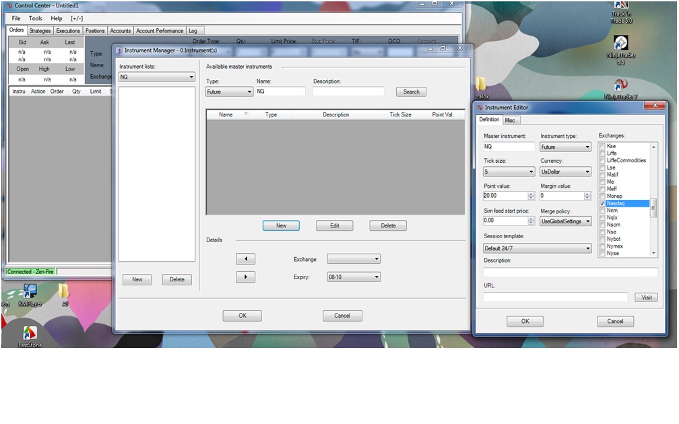Check the Nyse exchange checkbox

(602, 254)
